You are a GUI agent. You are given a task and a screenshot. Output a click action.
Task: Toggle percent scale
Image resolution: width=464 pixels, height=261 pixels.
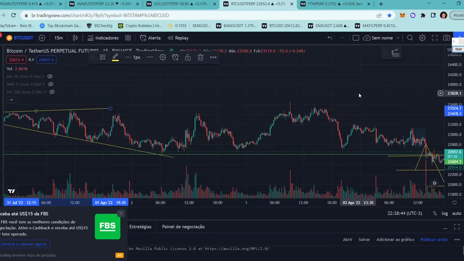[435, 214]
